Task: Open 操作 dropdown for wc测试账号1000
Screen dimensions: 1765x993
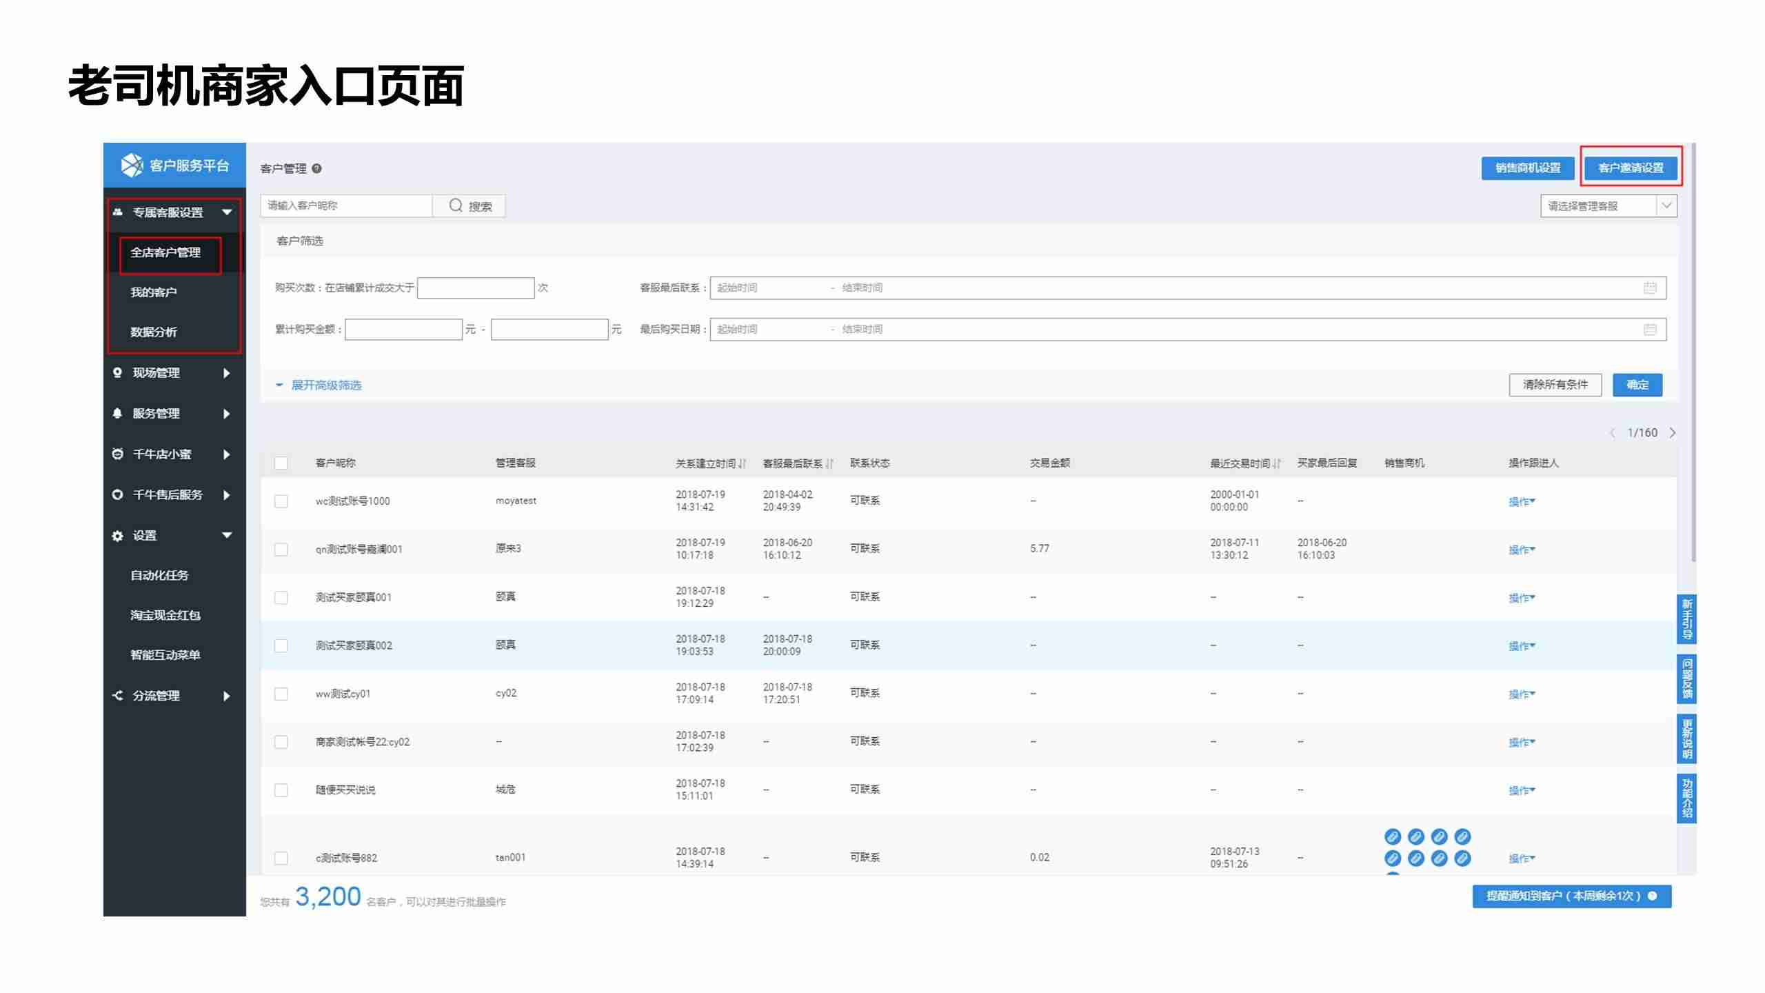Action: 1522,501
